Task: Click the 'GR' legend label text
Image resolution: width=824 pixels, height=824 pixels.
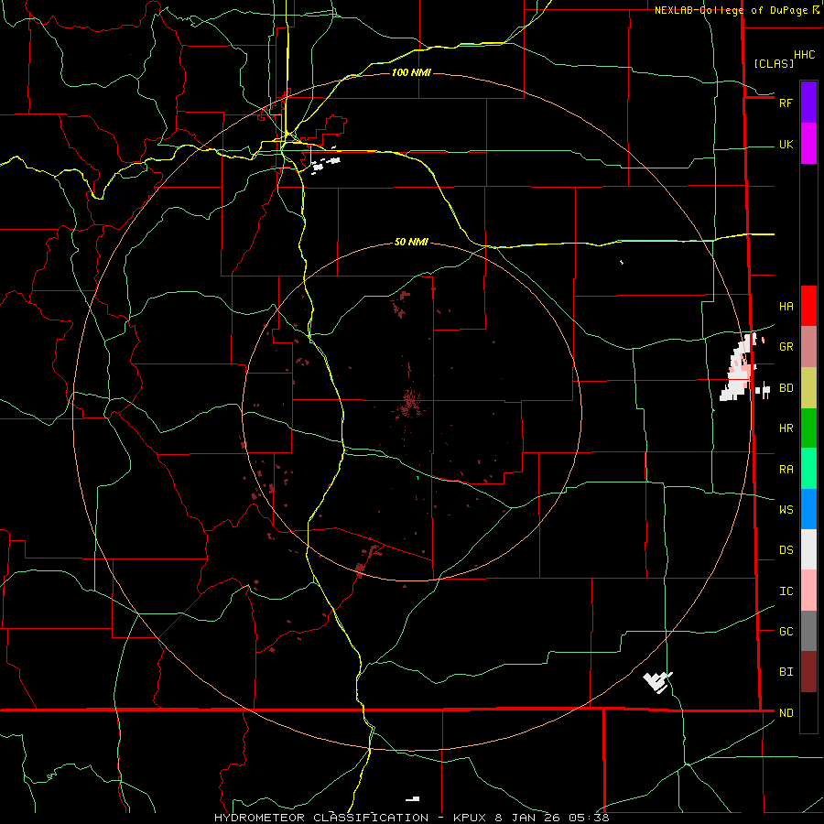Action: click(786, 347)
